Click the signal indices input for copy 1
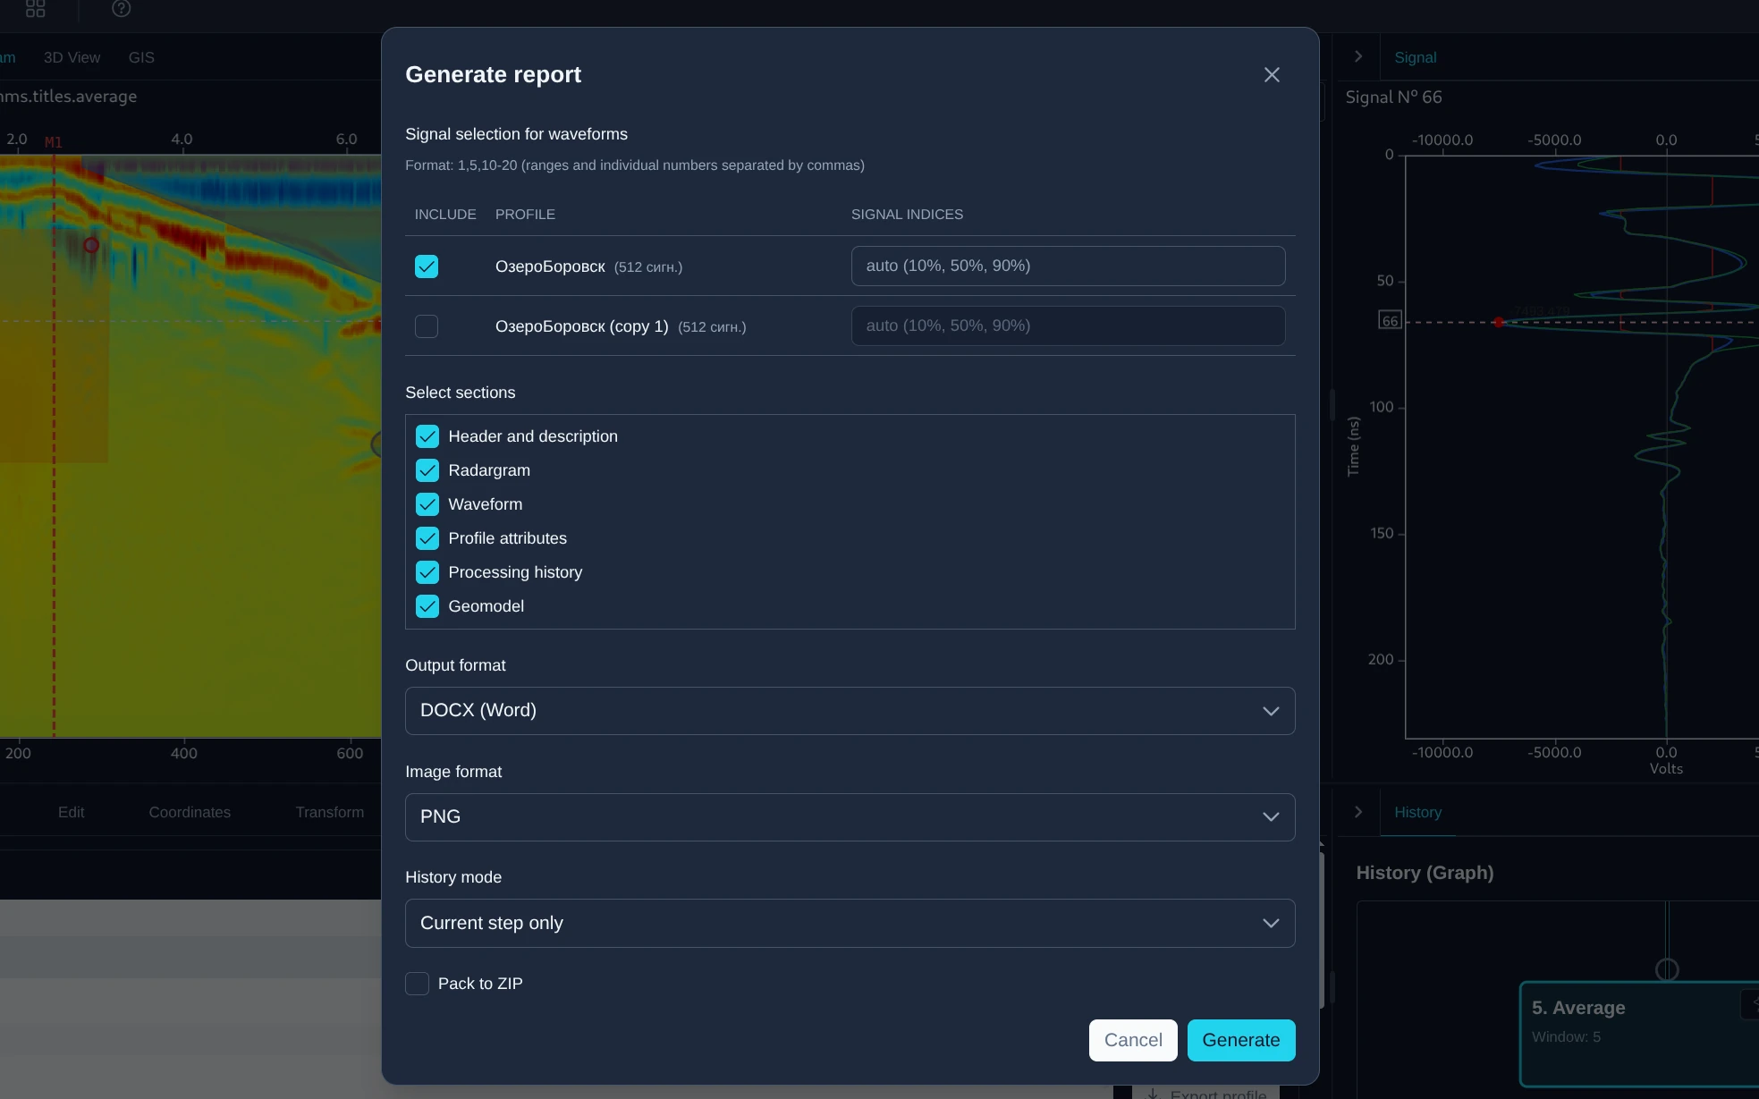The width and height of the screenshot is (1759, 1099). click(x=1067, y=325)
